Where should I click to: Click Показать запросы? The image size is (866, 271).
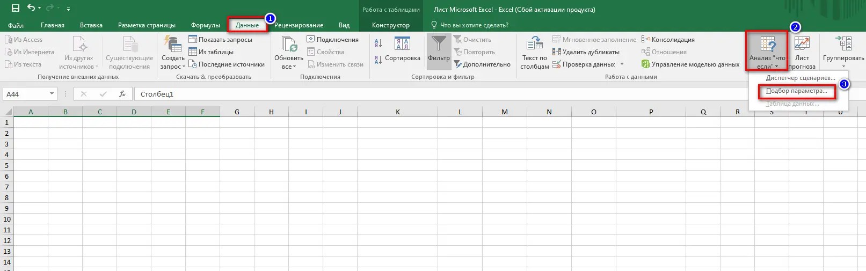[220, 40]
